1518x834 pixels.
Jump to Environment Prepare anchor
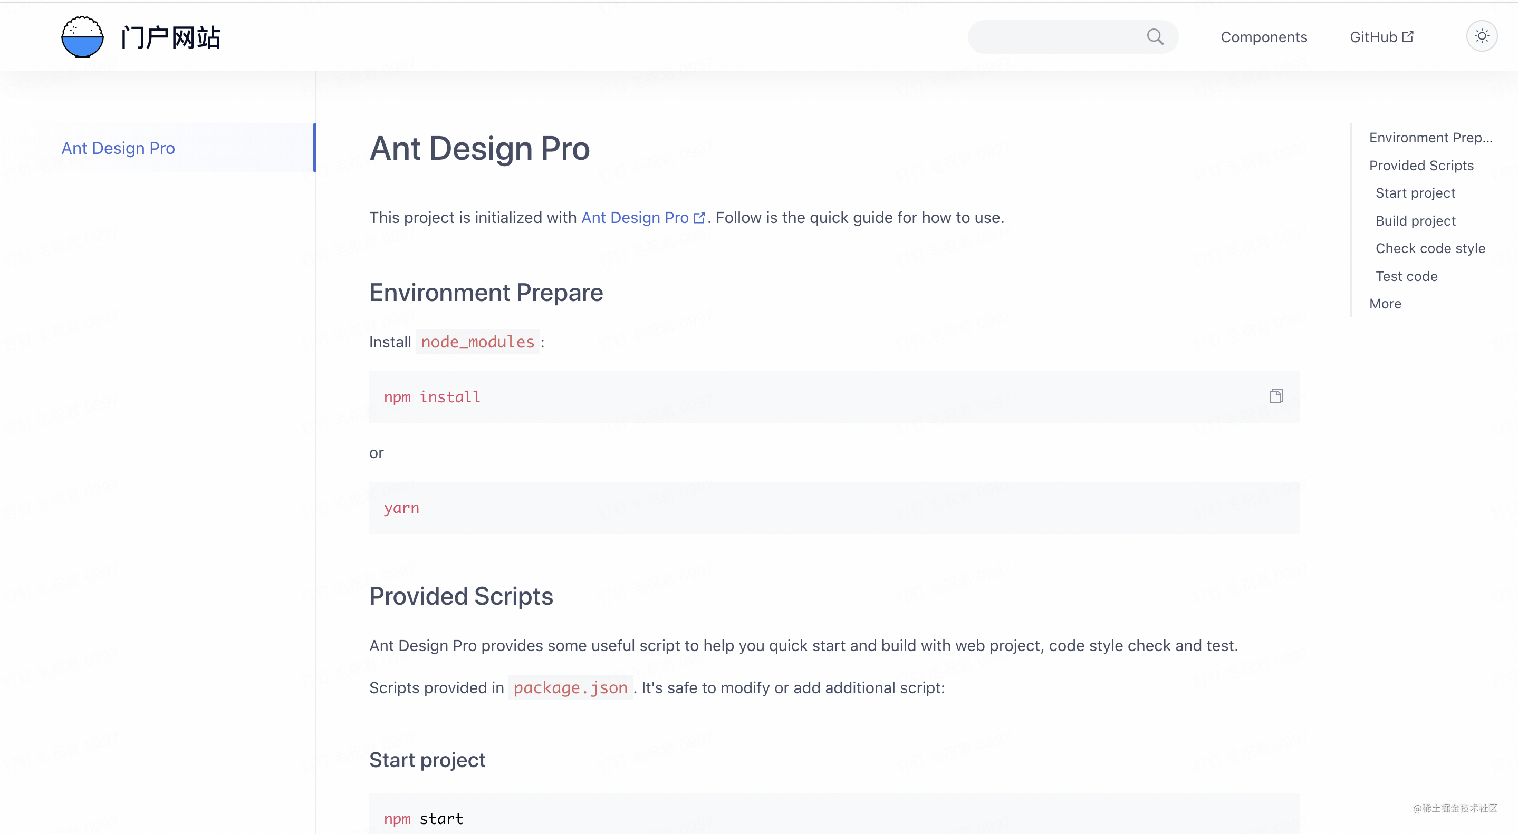1430,138
